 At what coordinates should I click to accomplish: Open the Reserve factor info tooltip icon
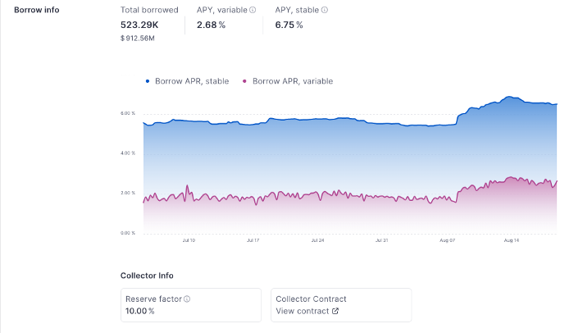click(x=187, y=299)
